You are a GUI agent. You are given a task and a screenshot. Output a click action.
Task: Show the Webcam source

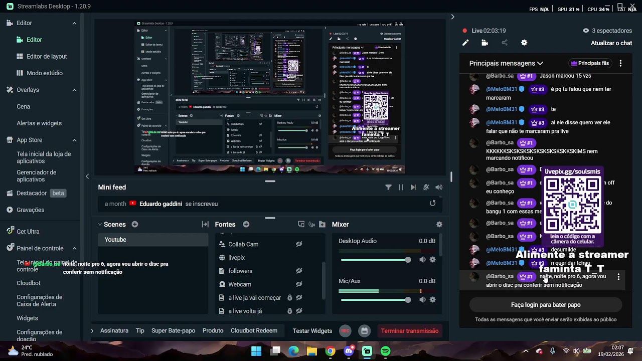tap(299, 284)
